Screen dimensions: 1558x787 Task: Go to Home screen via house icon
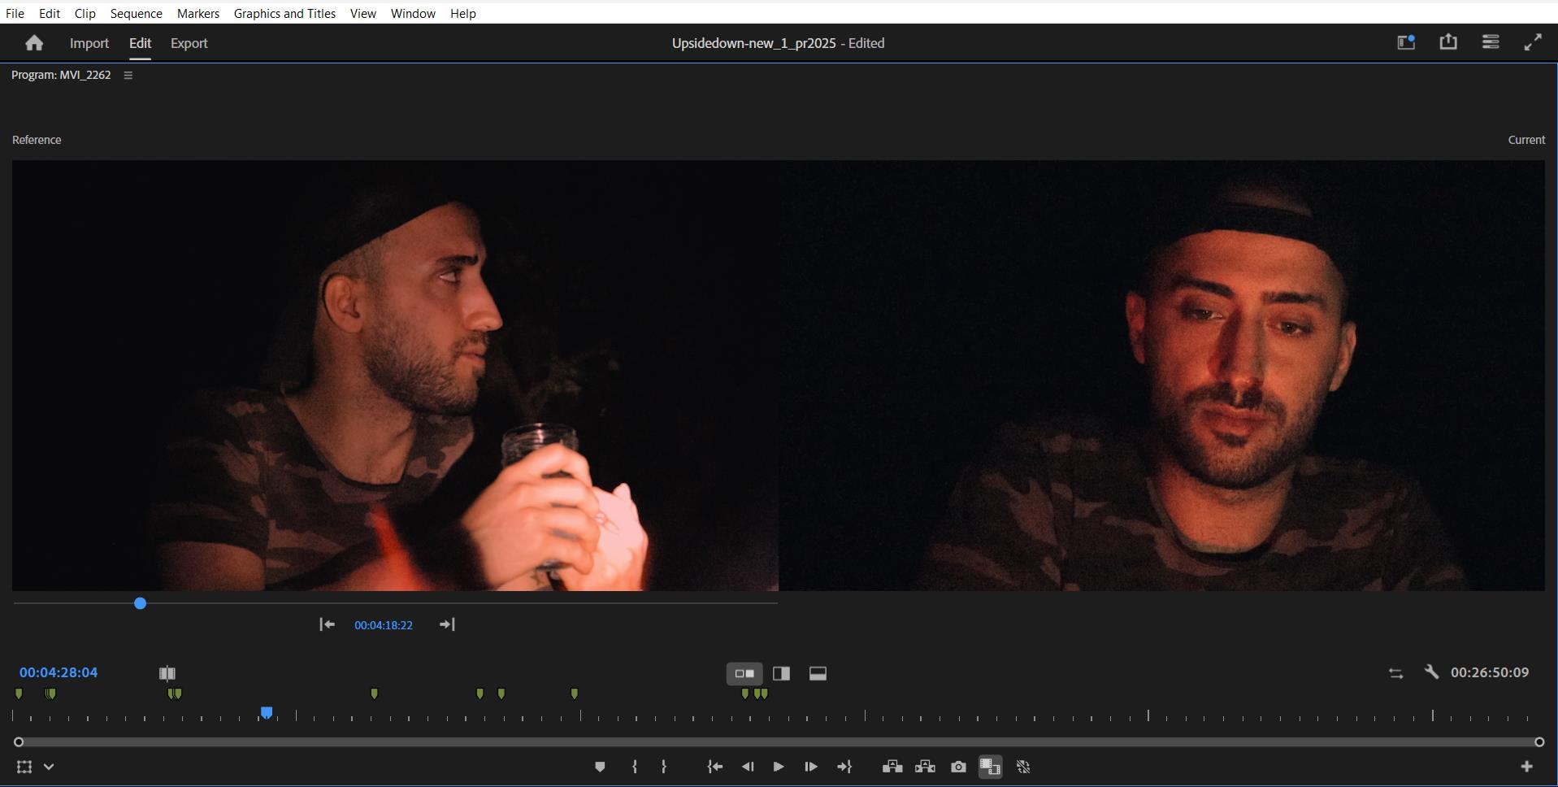click(x=34, y=43)
